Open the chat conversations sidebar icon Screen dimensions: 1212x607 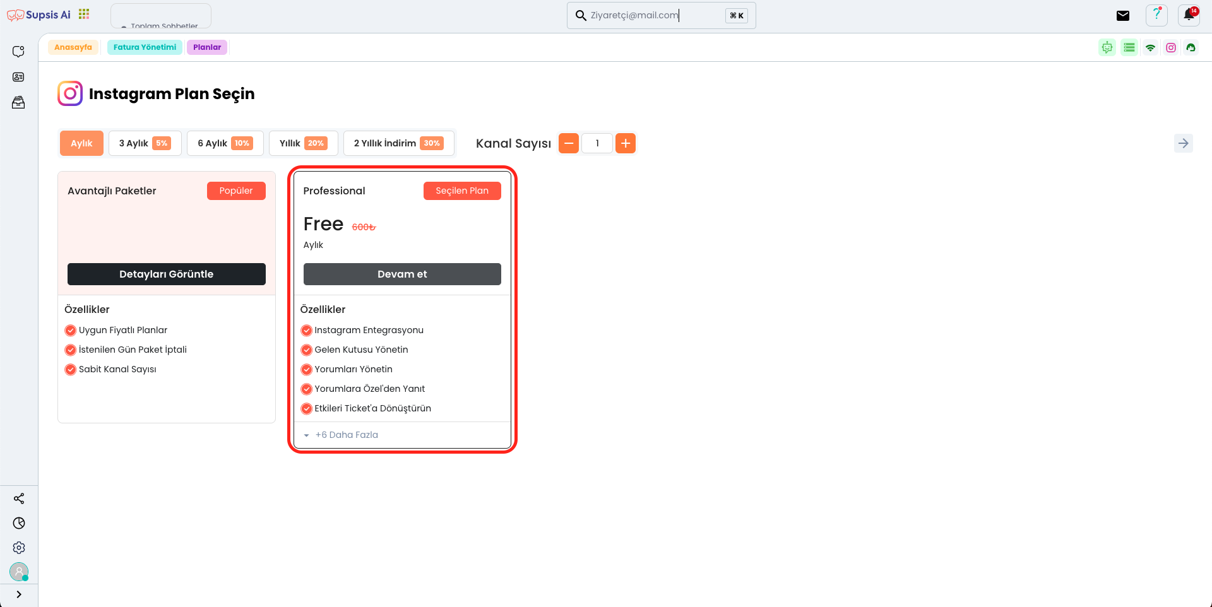tap(18, 52)
